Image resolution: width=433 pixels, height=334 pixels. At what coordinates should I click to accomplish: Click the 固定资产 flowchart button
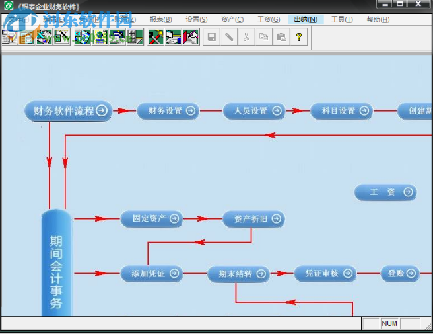152,219
